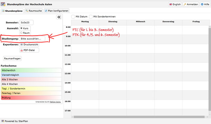Click the scroll up arrow of timetable

210,27
